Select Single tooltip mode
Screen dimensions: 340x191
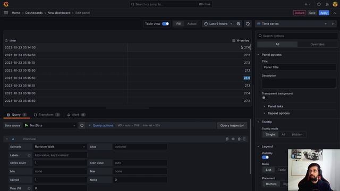coord(270,134)
